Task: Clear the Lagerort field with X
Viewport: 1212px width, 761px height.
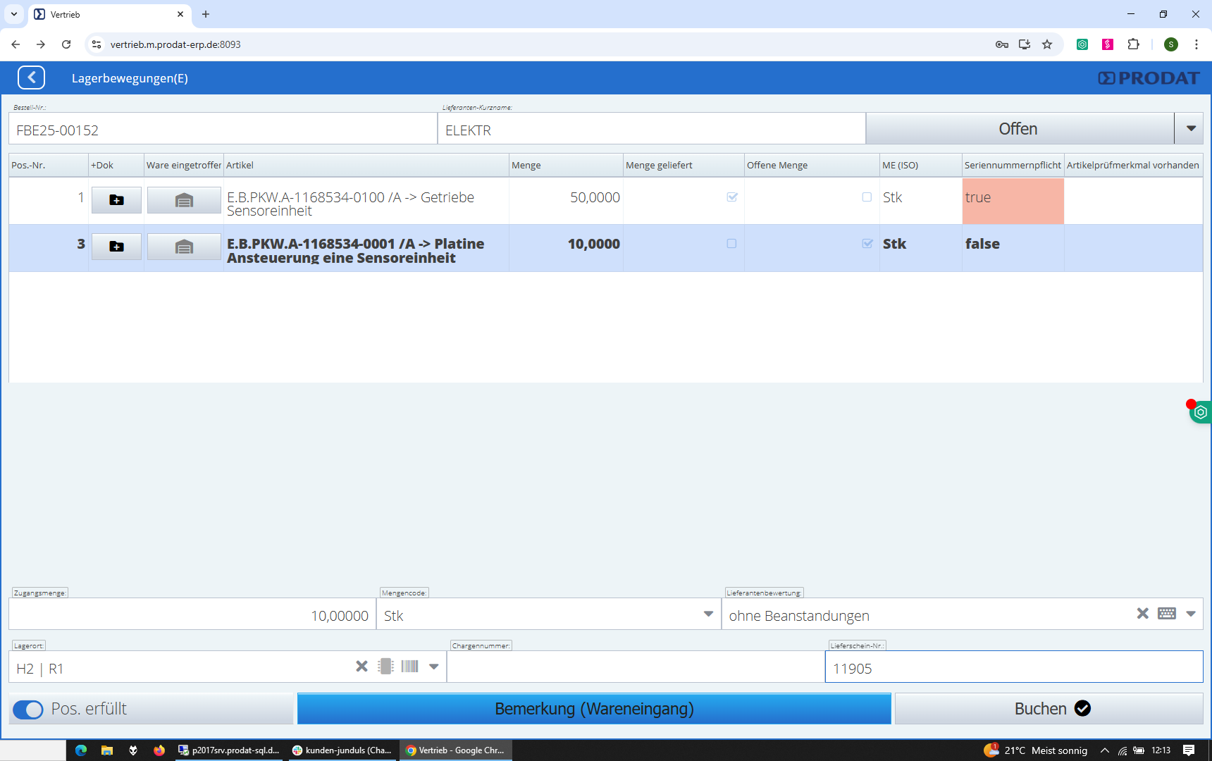Action: pos(361,667)
